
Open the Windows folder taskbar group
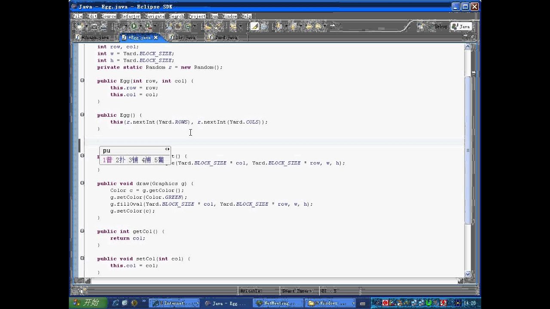[331, 303]
